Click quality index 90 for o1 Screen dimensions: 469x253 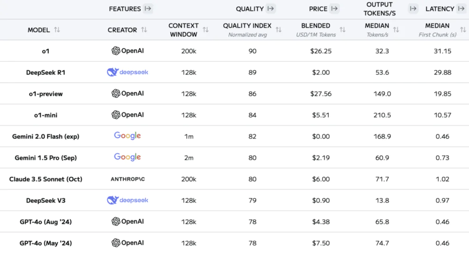pyautogui.click(x=252, y=51)
